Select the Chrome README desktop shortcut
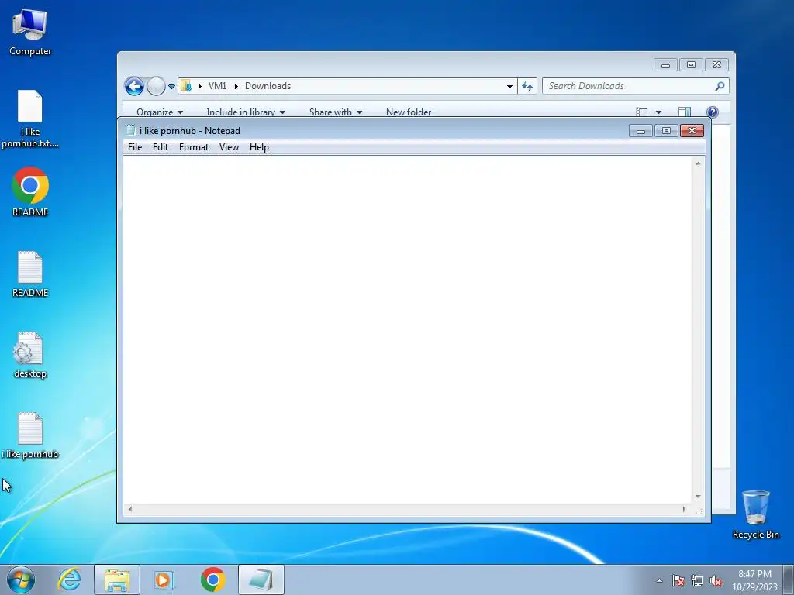This screenshot has height=595, width=794. pos(30,192)
